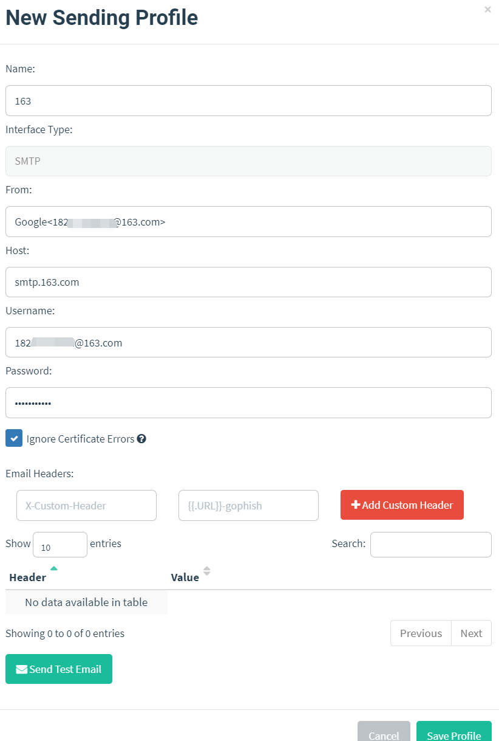Click the help icon beside Ignore Certificate Errors
This screenshot has height=741, width=499.
(141, 439)
